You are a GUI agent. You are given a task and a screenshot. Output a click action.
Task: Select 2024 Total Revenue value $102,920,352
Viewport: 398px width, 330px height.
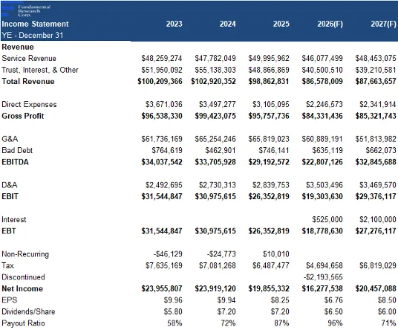213,81
